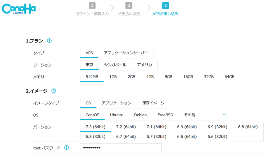Choose アメリカ region
The height and width of the screenshot is (157, 271).
[144, 65]
